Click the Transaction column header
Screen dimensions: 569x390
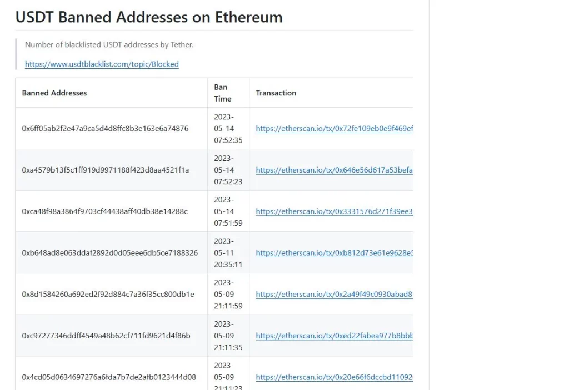(x=276, y=93)
